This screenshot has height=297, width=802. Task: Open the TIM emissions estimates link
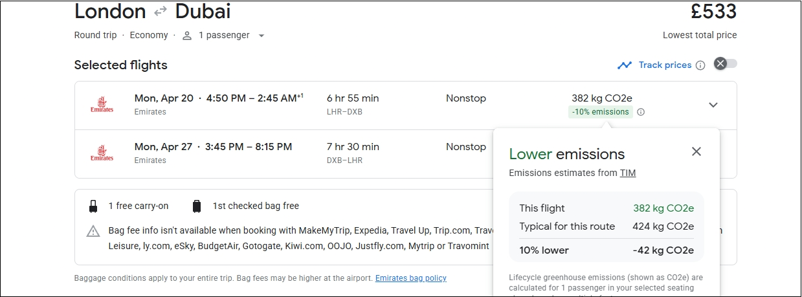point(628,173)
